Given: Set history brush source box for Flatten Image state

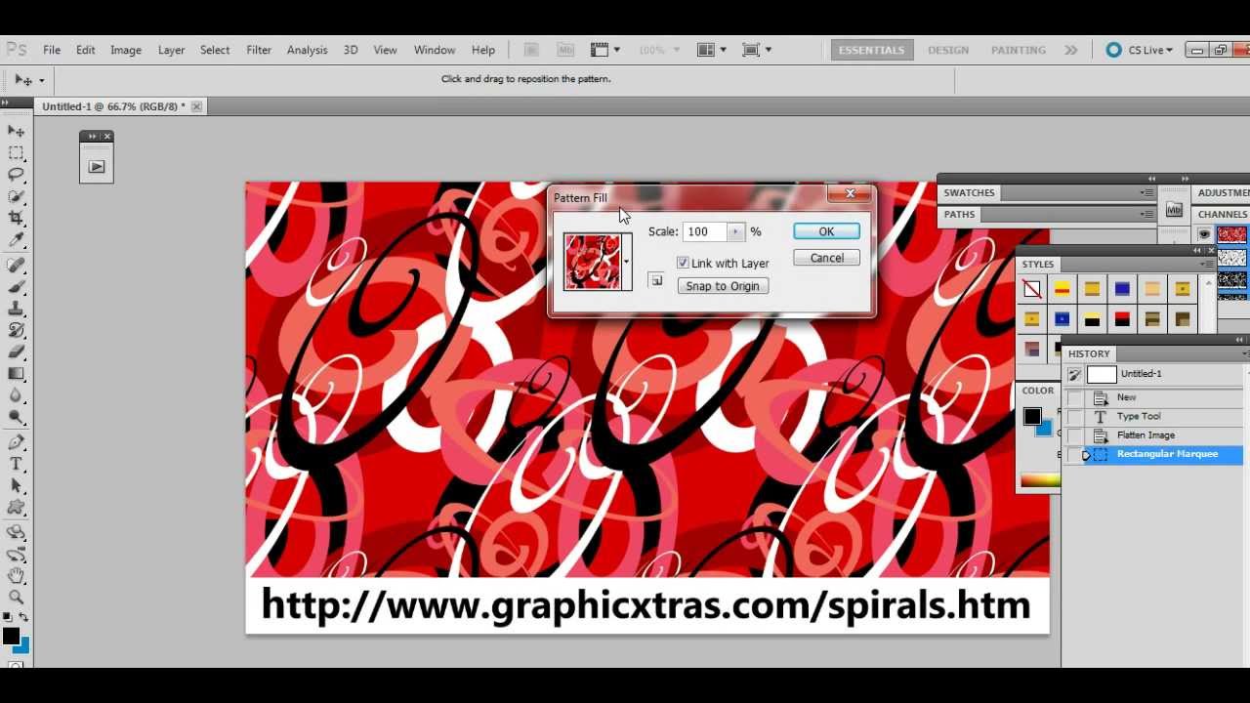Looking at the screenshot, I should click(1075, 435).
